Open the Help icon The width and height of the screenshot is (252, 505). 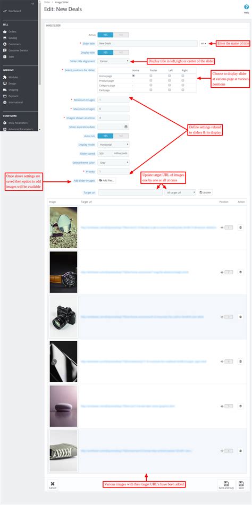click(247, 7)
